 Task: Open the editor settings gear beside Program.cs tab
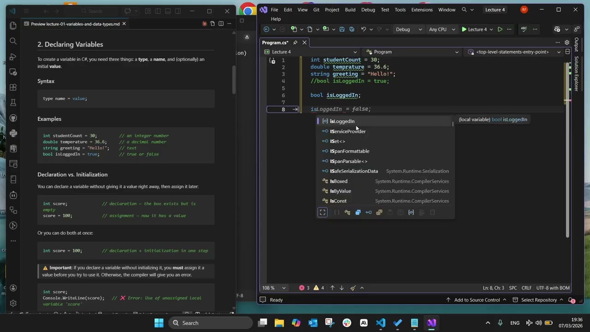(567, 42)
